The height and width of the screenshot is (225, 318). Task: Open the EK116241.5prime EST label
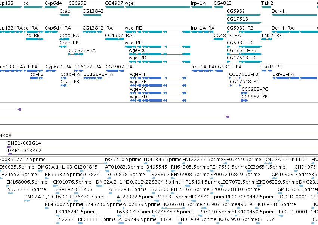(76, 212)
